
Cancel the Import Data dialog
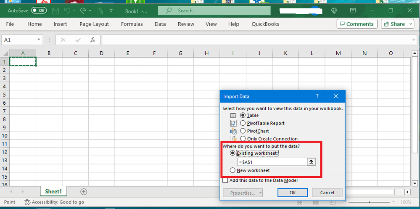327,193
